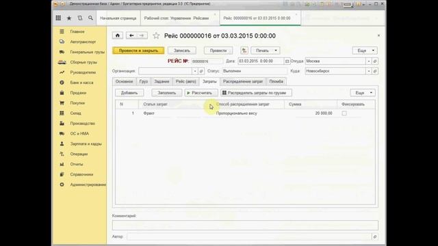Sort by the Сумма column header
Screen dimensions: 438x246
click(311, 104)
